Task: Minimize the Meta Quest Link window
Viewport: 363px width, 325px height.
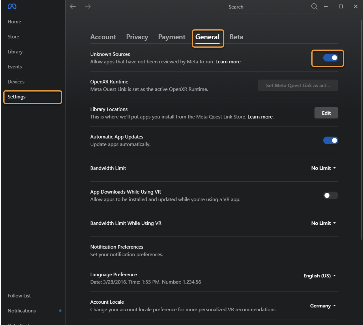Action: pos(326,6)
